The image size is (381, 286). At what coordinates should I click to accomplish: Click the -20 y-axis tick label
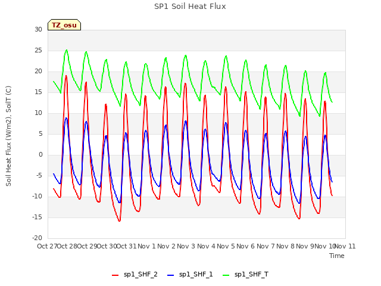(37, 238)
